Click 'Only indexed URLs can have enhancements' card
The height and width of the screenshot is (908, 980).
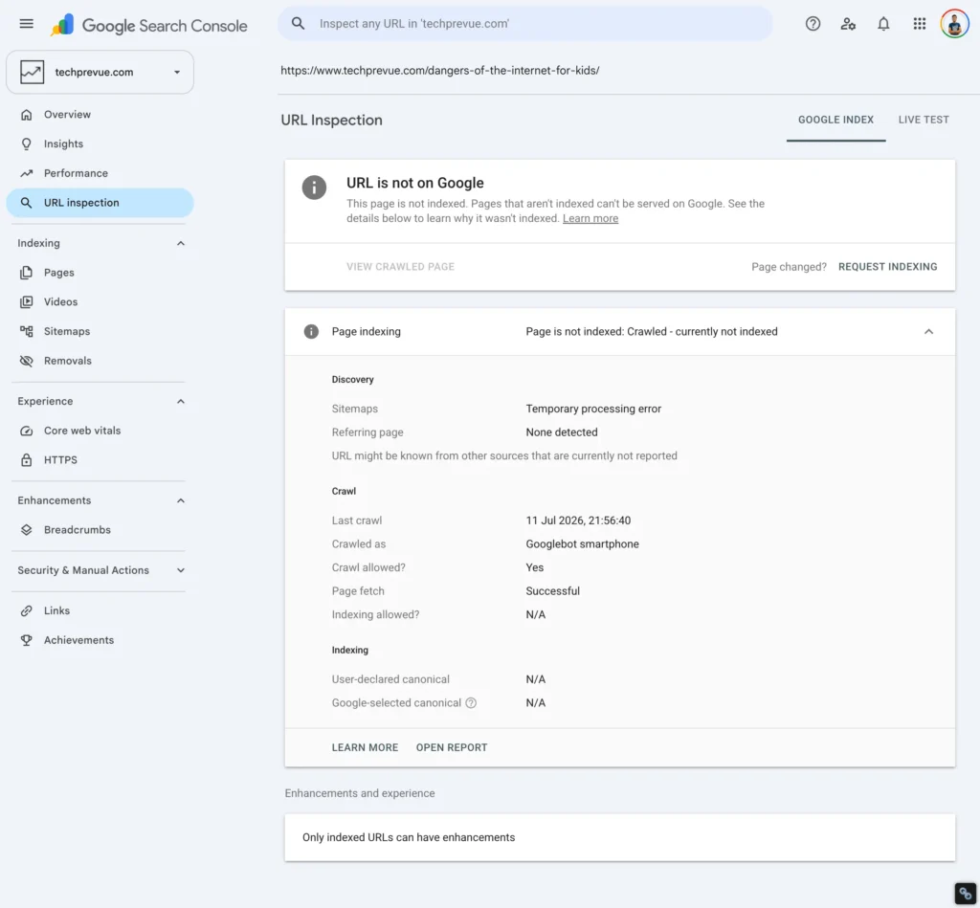[x=619, y=837]
